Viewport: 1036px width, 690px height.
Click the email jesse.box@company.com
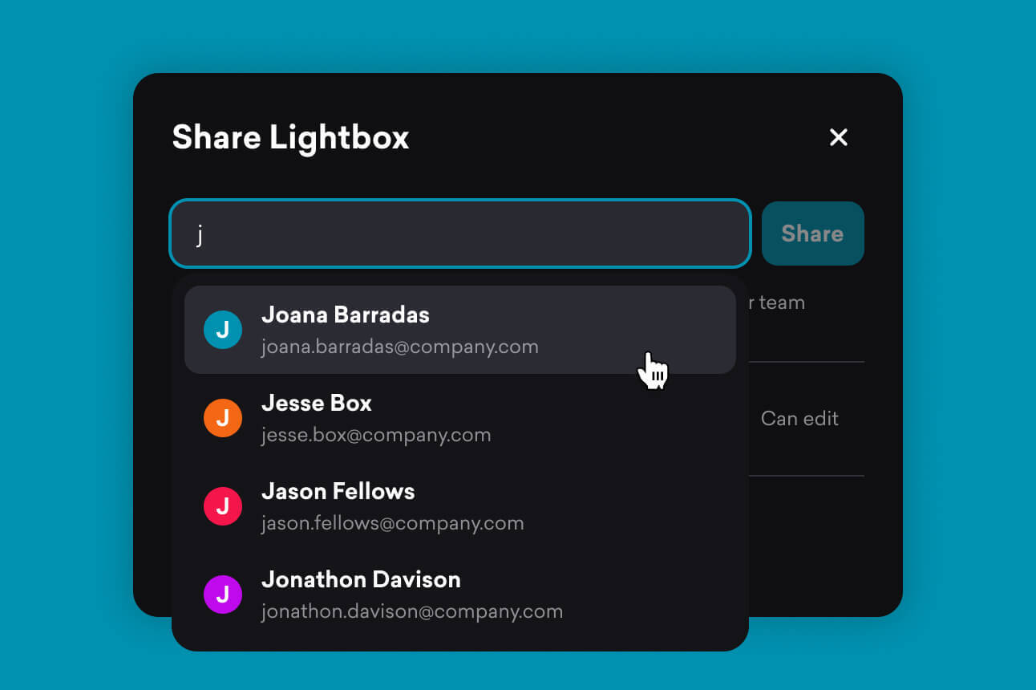coord(375,436)
